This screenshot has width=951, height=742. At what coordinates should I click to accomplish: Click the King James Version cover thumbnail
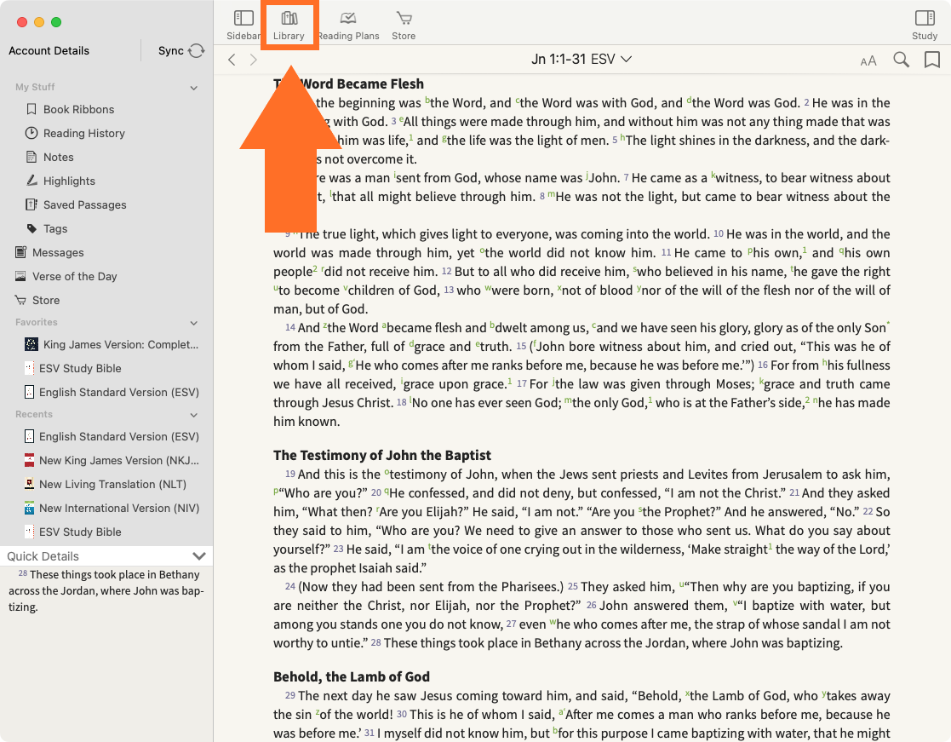pos(32,345)
